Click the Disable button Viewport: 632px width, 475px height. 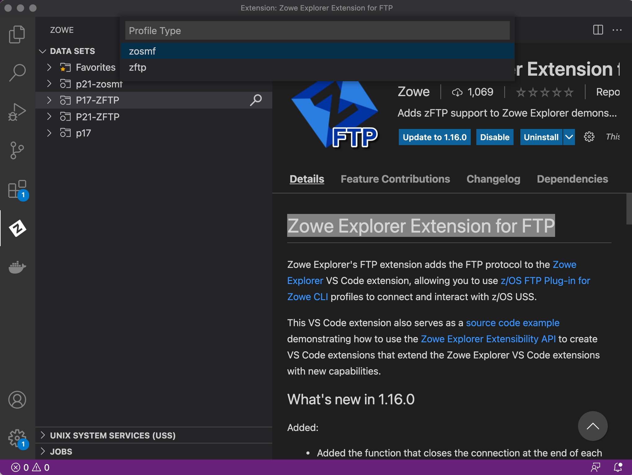pyautogui.click(x=495, y=137)
